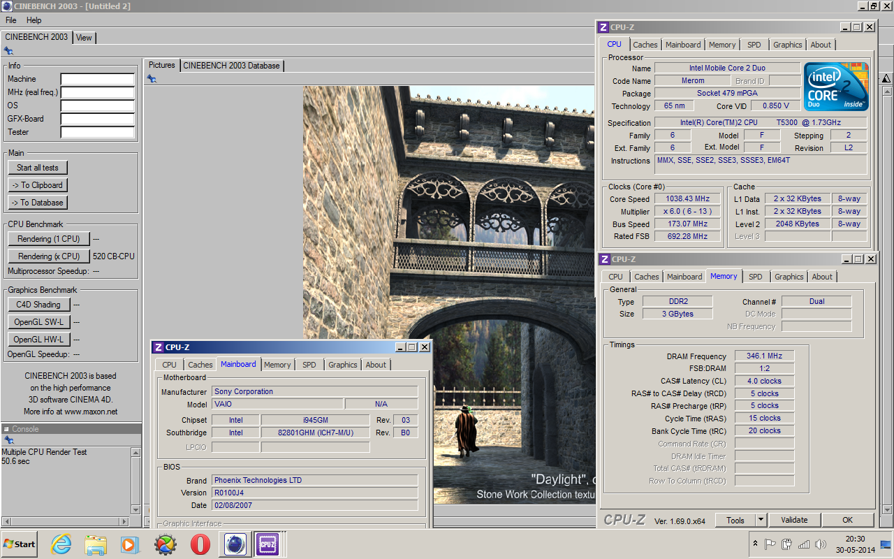Screen dimensions: 894x559
Task: Click the Z icon of the Memory CPU-Z window
Action: (x=605, y=259)
